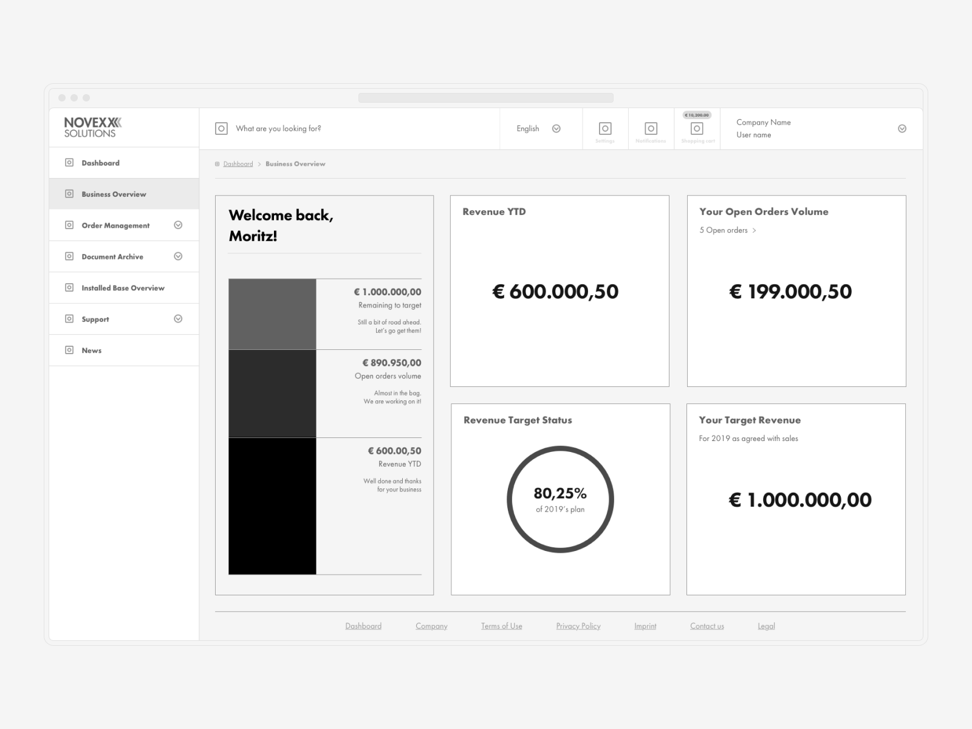The image size is (972, 729).
Task: Select Dashboard in the sidebar
Action: coord(124,163)
